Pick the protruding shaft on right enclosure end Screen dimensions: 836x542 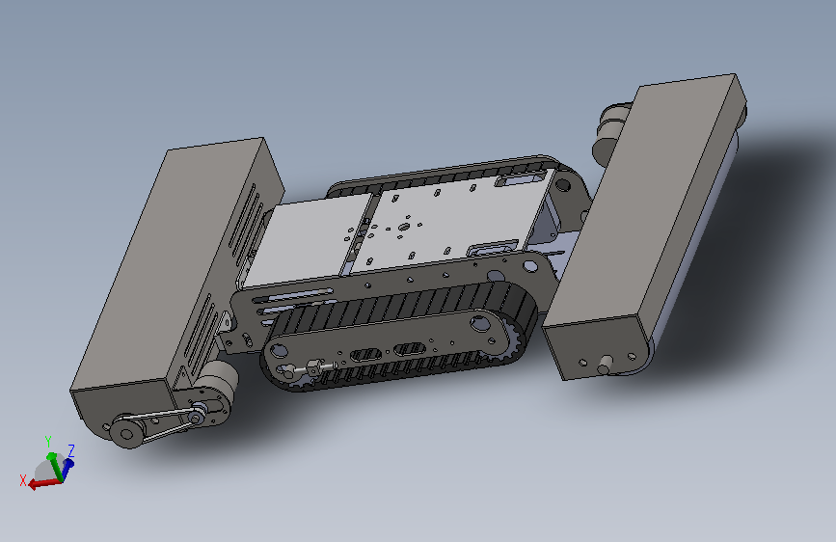click(x=606, y=366)
